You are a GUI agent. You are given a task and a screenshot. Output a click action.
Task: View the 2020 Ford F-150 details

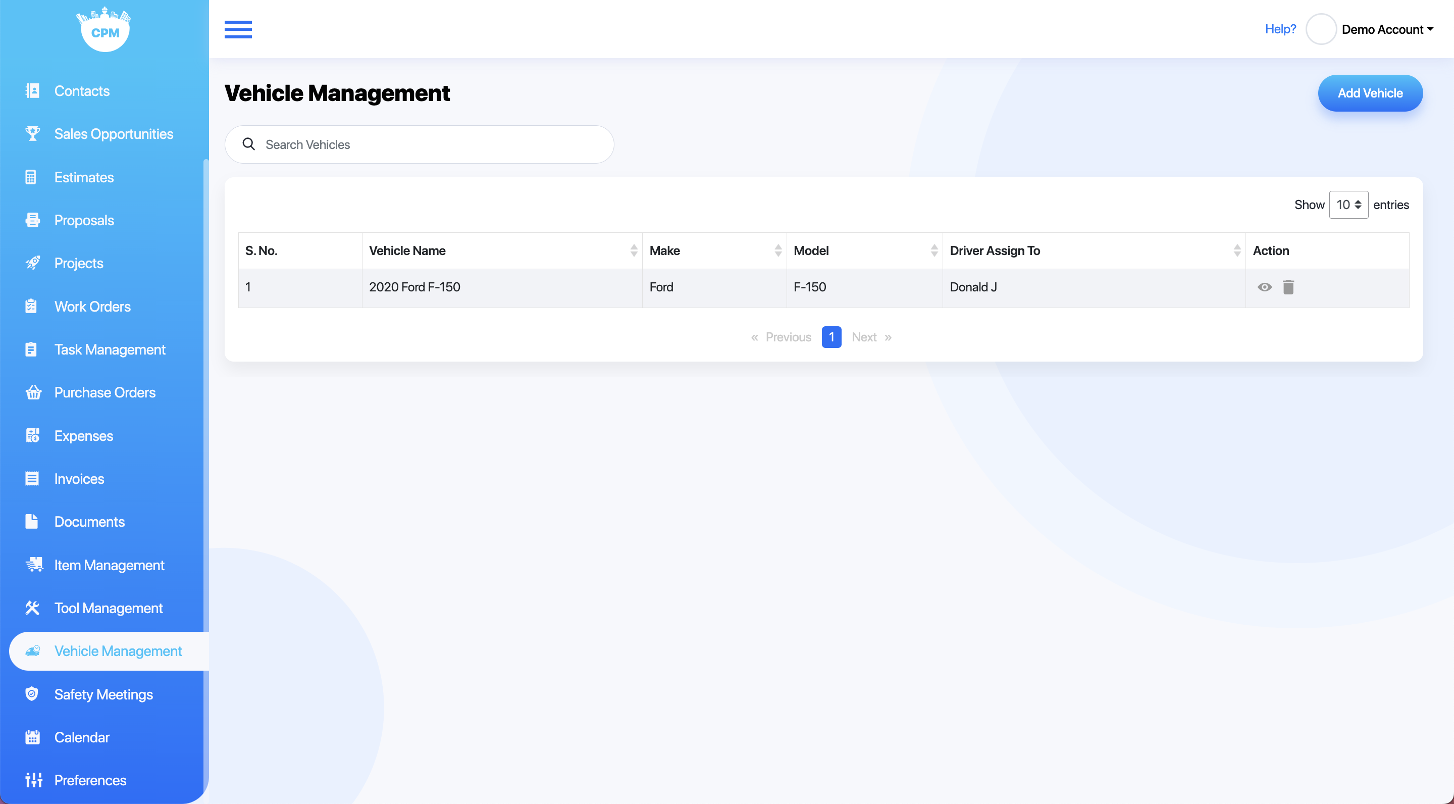(1264, 287)
